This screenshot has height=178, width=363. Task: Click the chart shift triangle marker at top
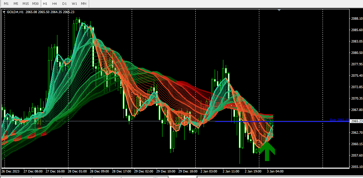tap(279, 10)
